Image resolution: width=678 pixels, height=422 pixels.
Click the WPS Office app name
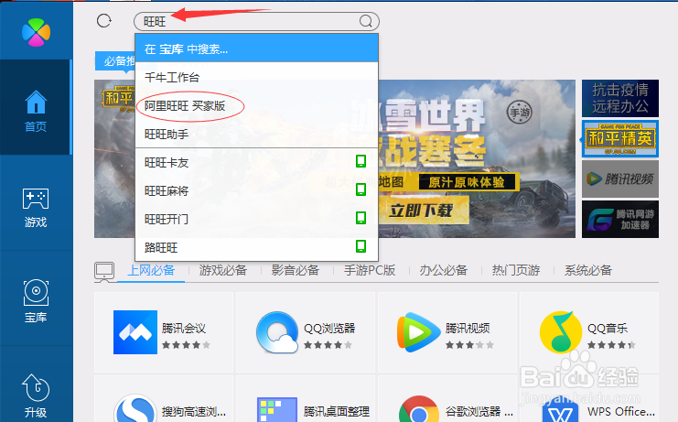[621, 411]
